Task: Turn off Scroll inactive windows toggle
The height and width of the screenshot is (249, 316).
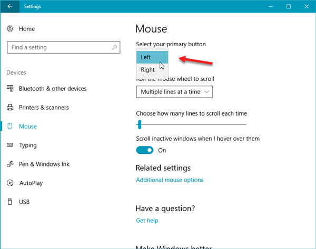Action: pyautogui.click(x=145, y=150)
